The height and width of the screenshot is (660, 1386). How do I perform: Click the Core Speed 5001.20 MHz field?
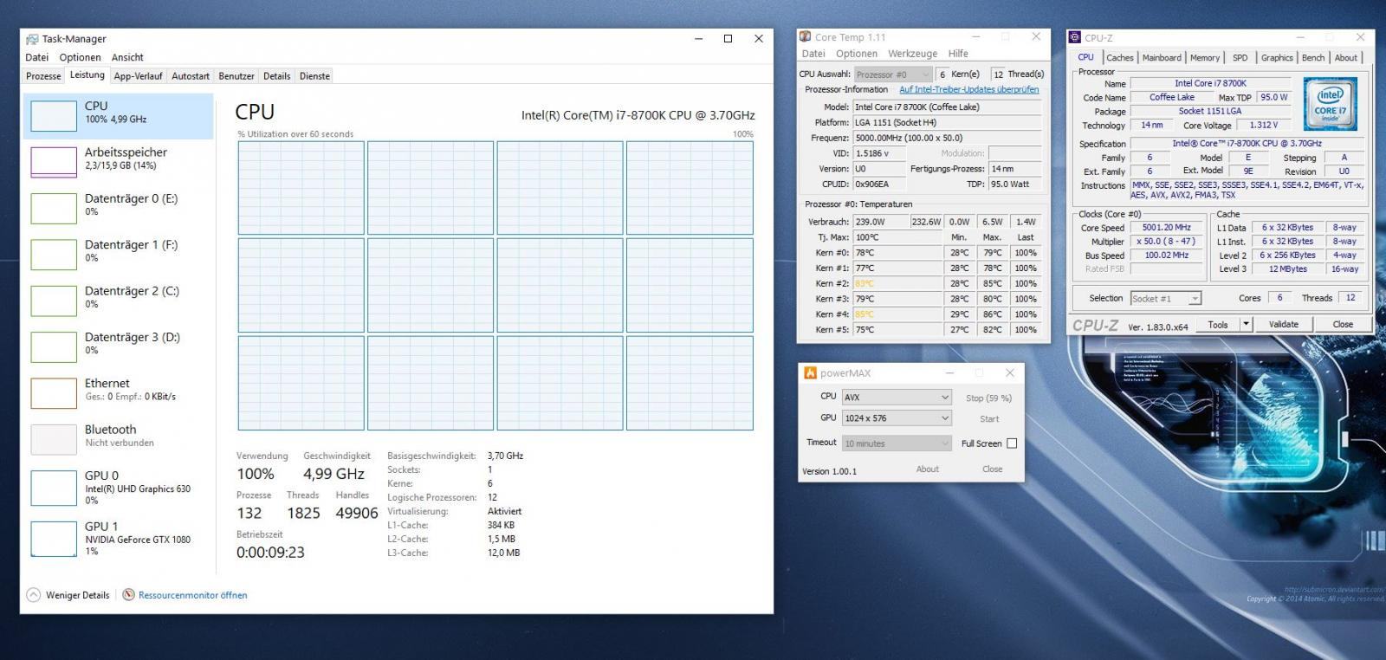tap(1166, 228)
